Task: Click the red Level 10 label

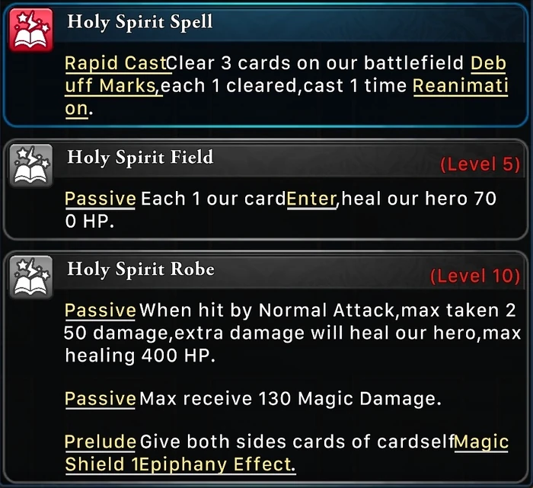Action: tap(475, 276)
